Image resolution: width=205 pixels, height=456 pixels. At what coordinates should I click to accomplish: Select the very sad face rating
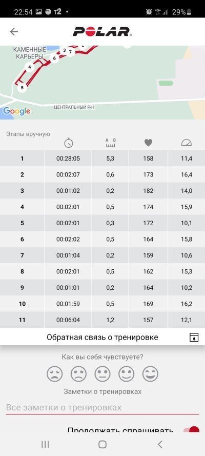(55, 374)
